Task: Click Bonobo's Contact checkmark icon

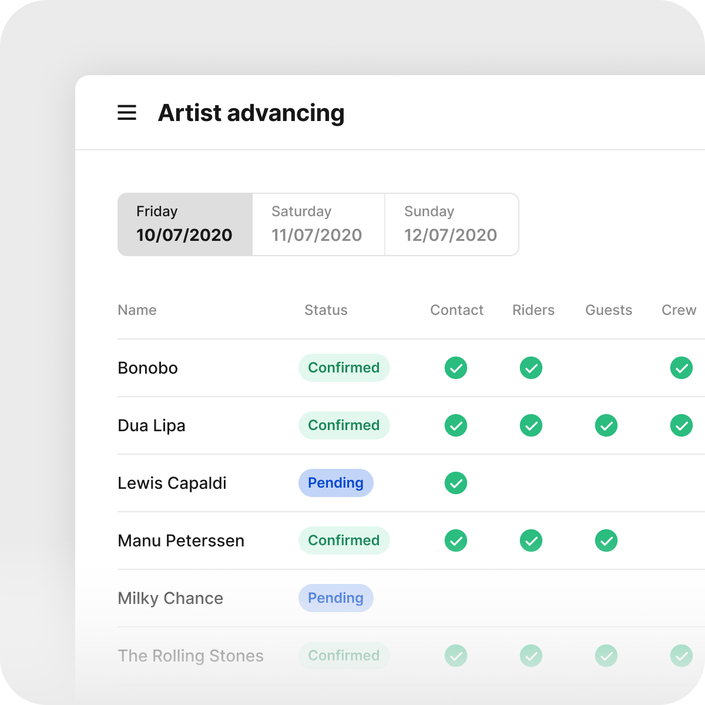Action: coord(456,368)
